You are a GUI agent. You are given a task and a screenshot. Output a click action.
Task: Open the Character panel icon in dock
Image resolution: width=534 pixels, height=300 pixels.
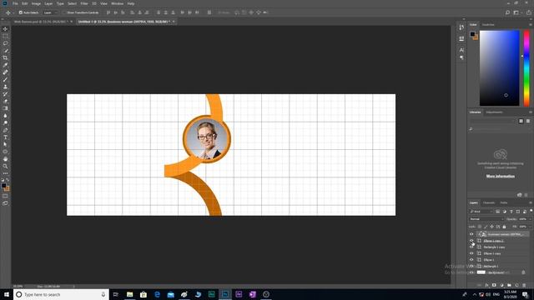coord(461,50)
